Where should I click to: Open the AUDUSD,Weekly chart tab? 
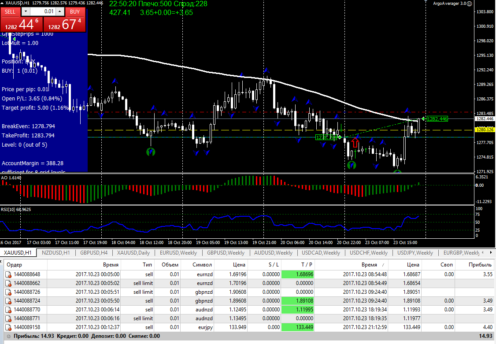click(x=273, y=253)
